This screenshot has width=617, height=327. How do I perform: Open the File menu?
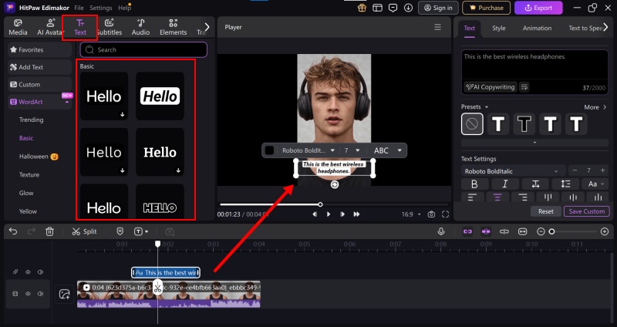[x=79, y=8]
